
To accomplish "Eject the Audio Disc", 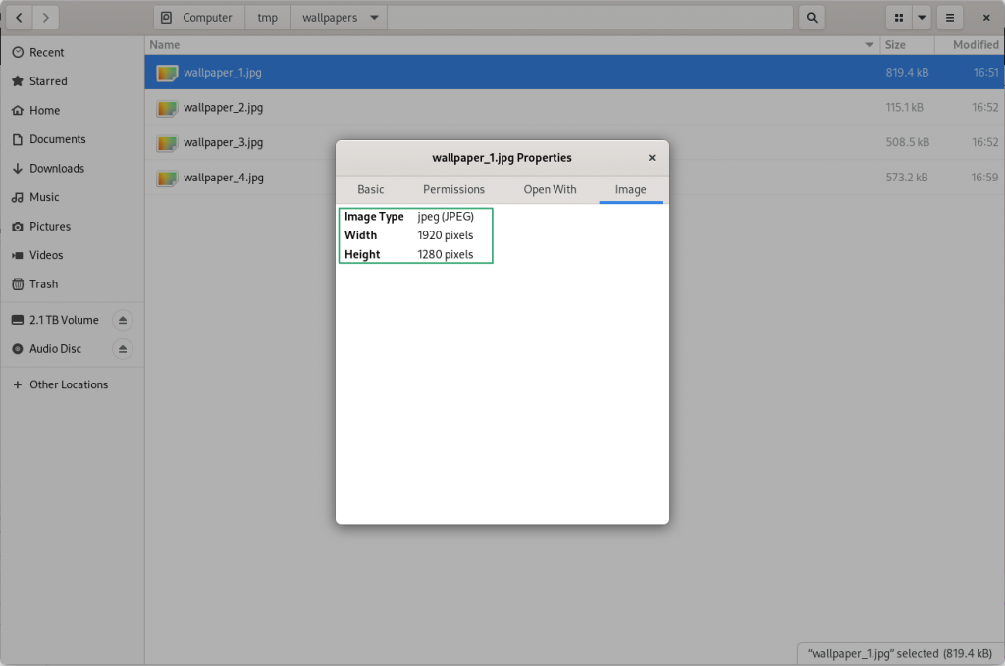I will click(x=122, y=349).
